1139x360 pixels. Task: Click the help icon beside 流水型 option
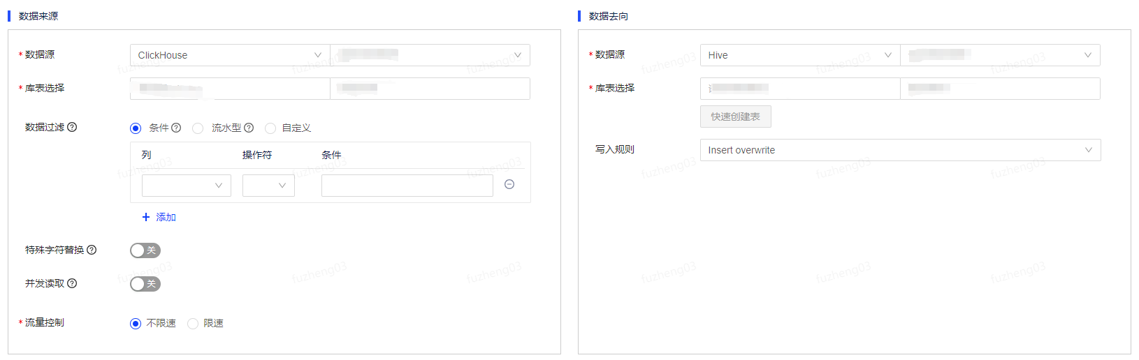click(x=249, y=128)
